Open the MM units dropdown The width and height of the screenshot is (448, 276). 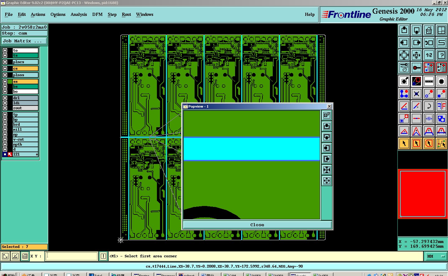(x=436, y=256)
